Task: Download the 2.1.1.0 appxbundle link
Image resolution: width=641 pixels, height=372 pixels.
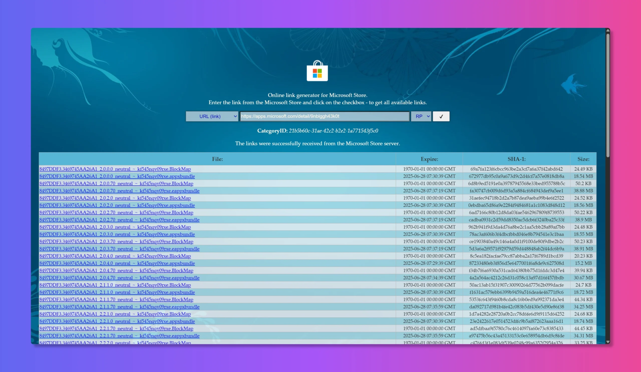Action: pyautogui.click(x=117, y=292)
